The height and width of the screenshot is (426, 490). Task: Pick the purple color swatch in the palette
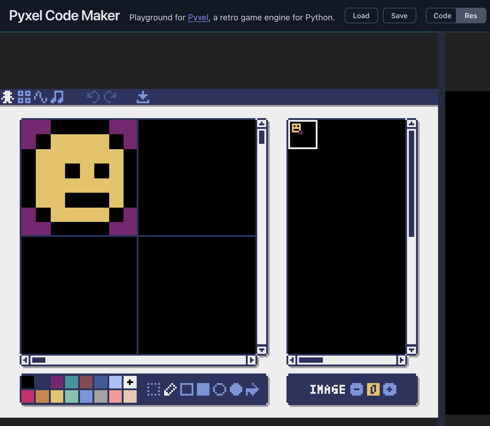58,382
